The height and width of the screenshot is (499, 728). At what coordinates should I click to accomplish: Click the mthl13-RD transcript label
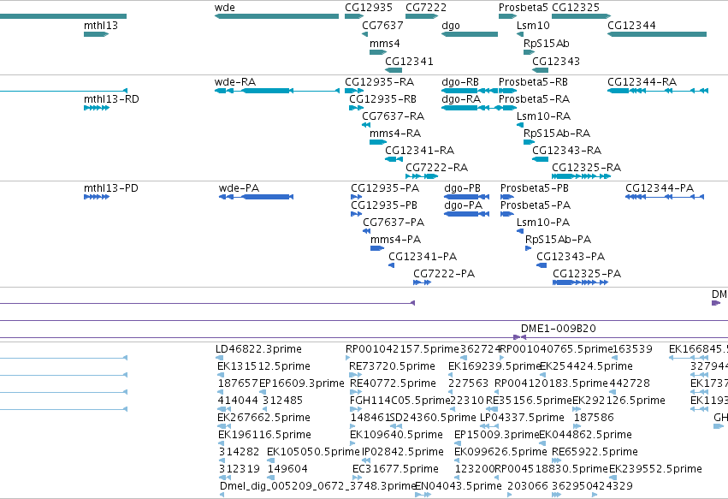point(111,99)
